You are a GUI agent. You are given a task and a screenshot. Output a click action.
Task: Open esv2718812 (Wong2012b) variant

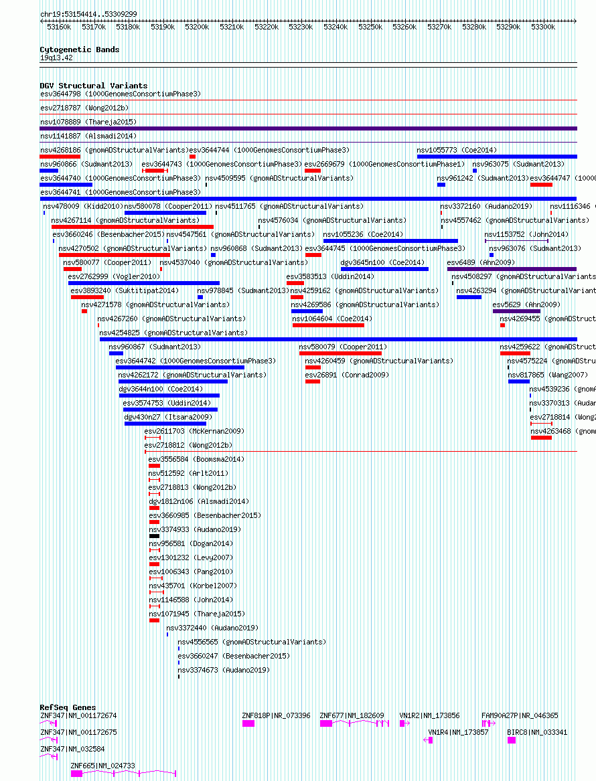(x=188, y=445)
